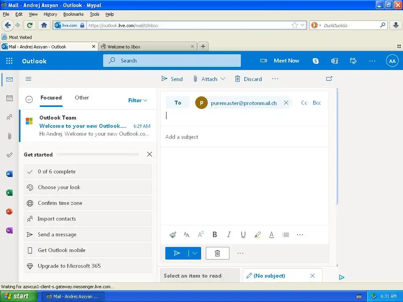This screenshot has width=403, height=302.
Task: Launch PowerPoint from the left sidebar
Action: [9, 212]
